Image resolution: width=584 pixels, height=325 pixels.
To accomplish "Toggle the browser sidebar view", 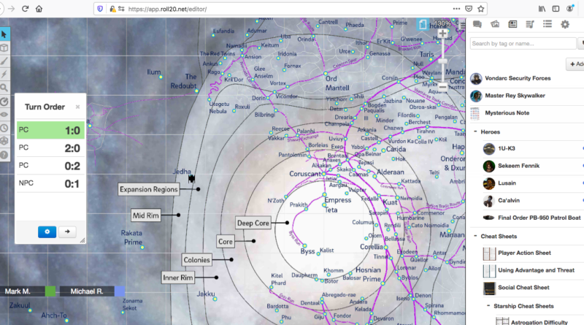I will tap(556, 9).
